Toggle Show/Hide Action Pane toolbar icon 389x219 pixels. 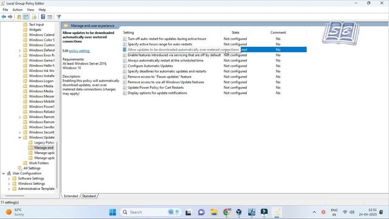pyautogui.click(x=50, y=17)
